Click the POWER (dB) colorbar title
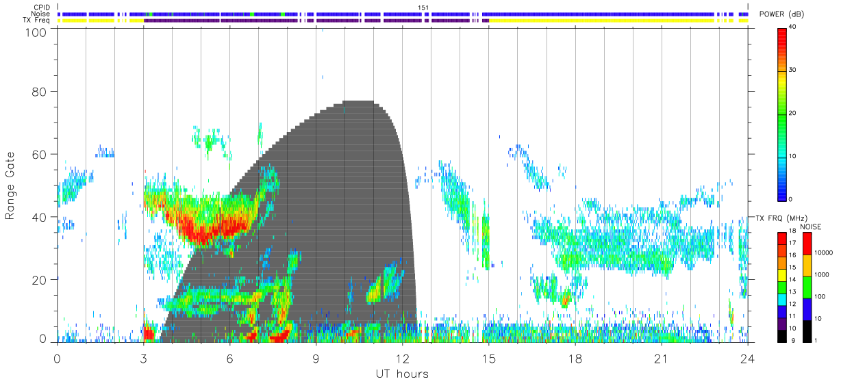 tap(782, 14)
